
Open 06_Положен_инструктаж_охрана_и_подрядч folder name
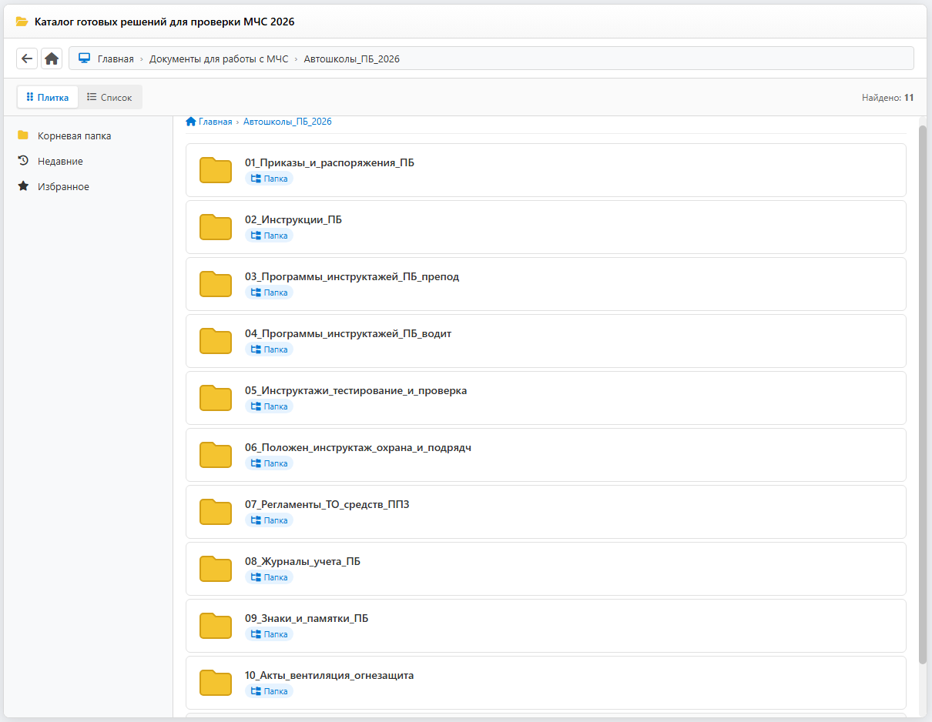[358, 447]
